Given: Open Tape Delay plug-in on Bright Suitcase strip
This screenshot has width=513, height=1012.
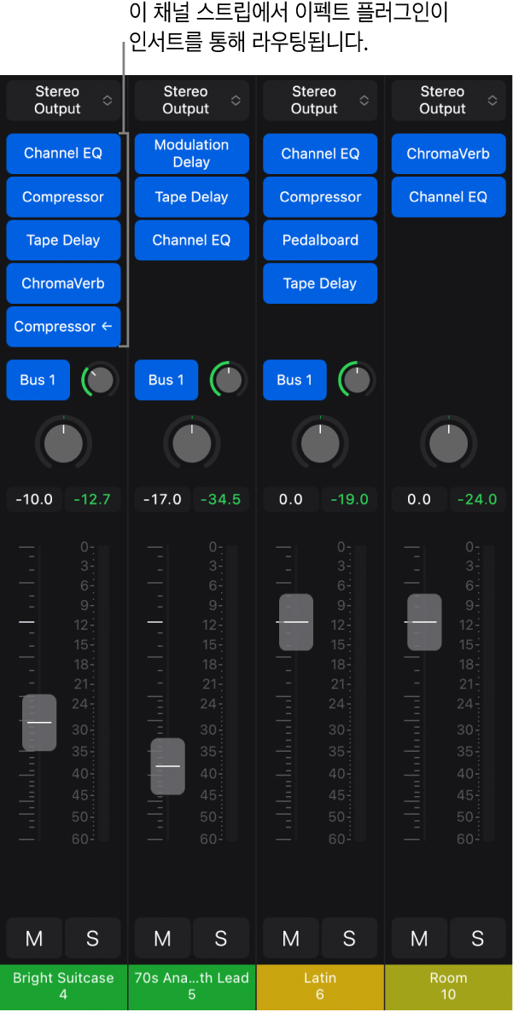Looking at the screenshot, I should coord(63,240).
